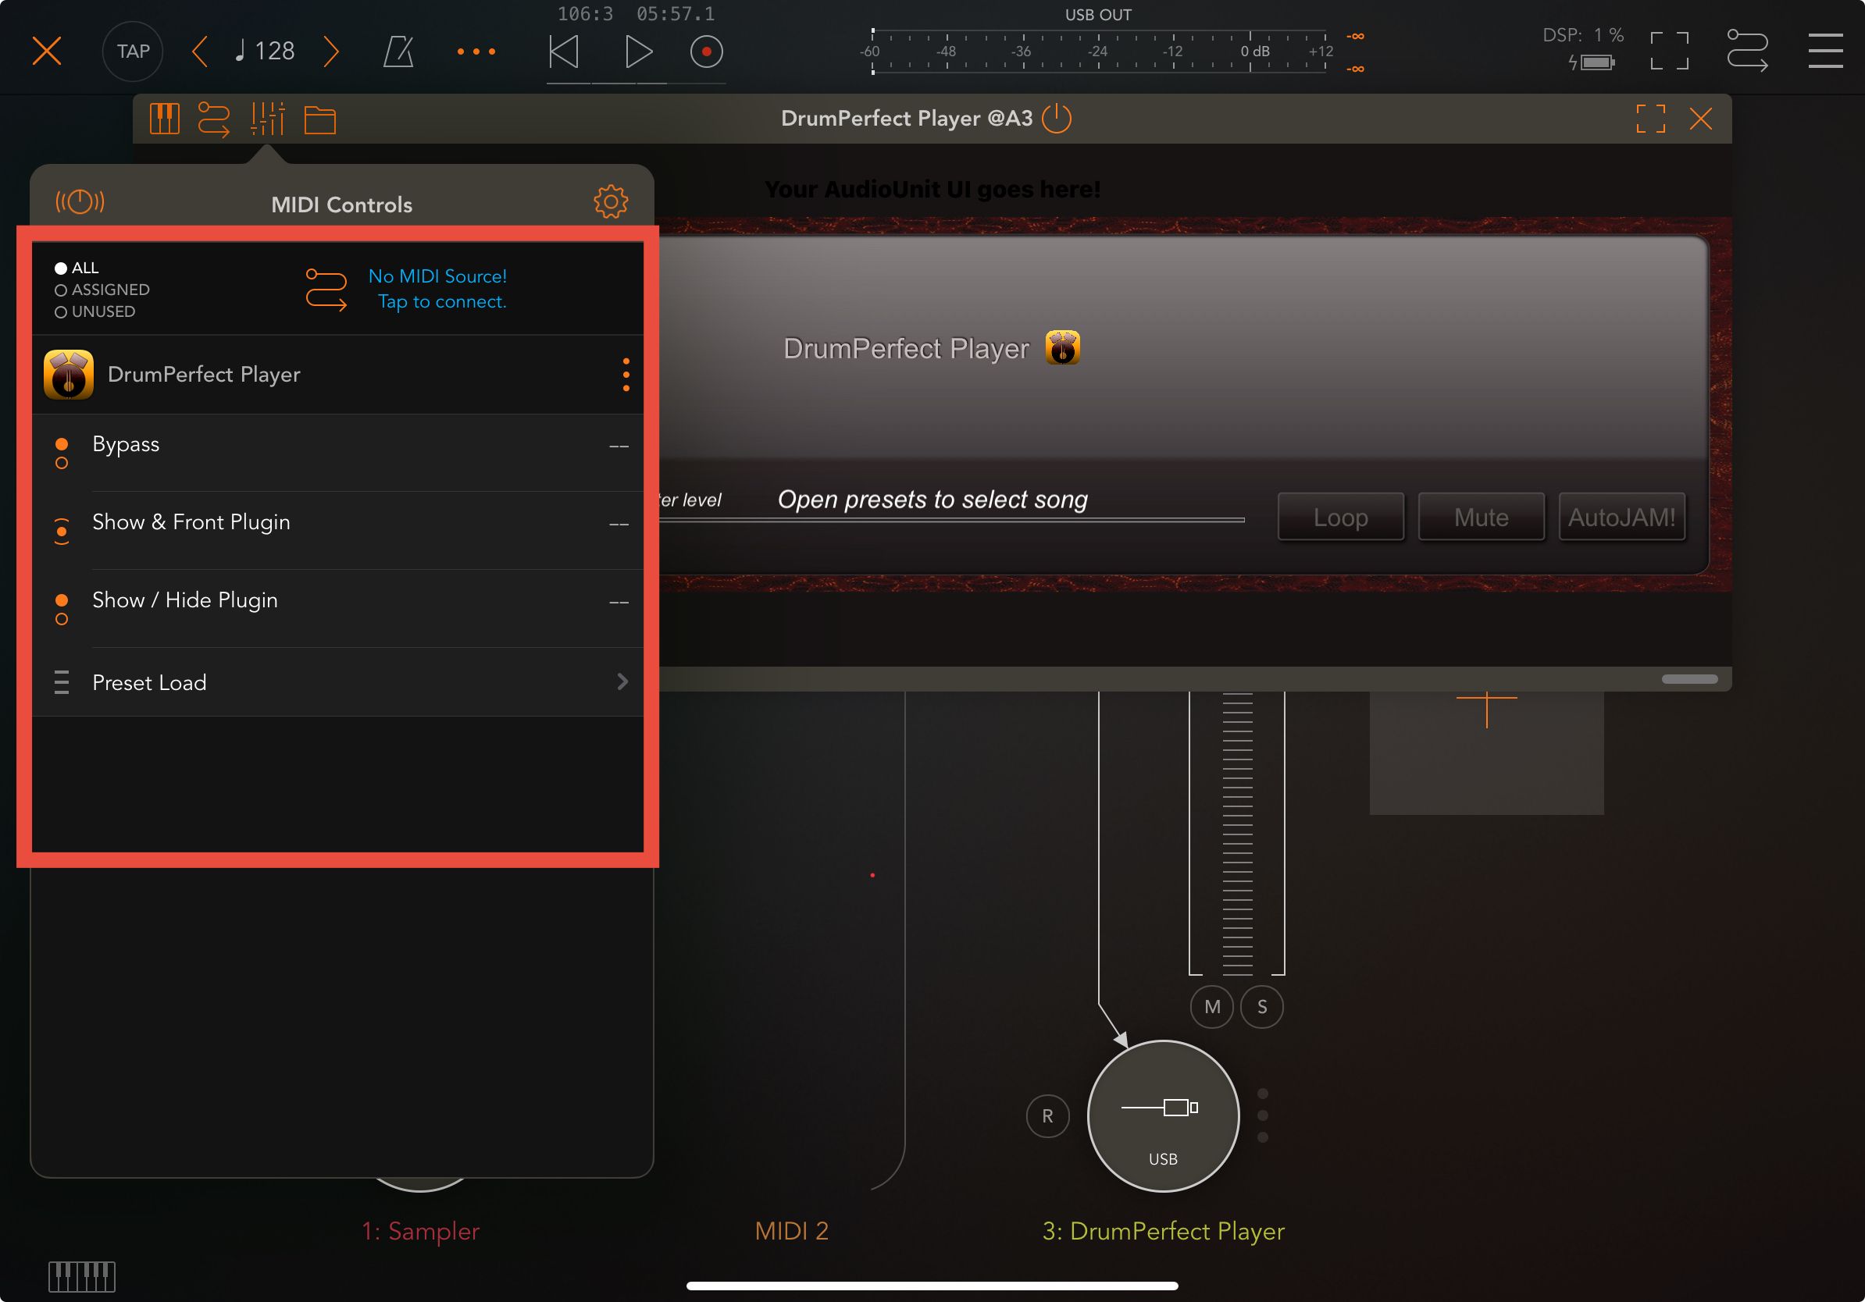Open the three-dot menu beside USB node
Viewport: 1865px width, 1302px height.
point(1262,1115)
